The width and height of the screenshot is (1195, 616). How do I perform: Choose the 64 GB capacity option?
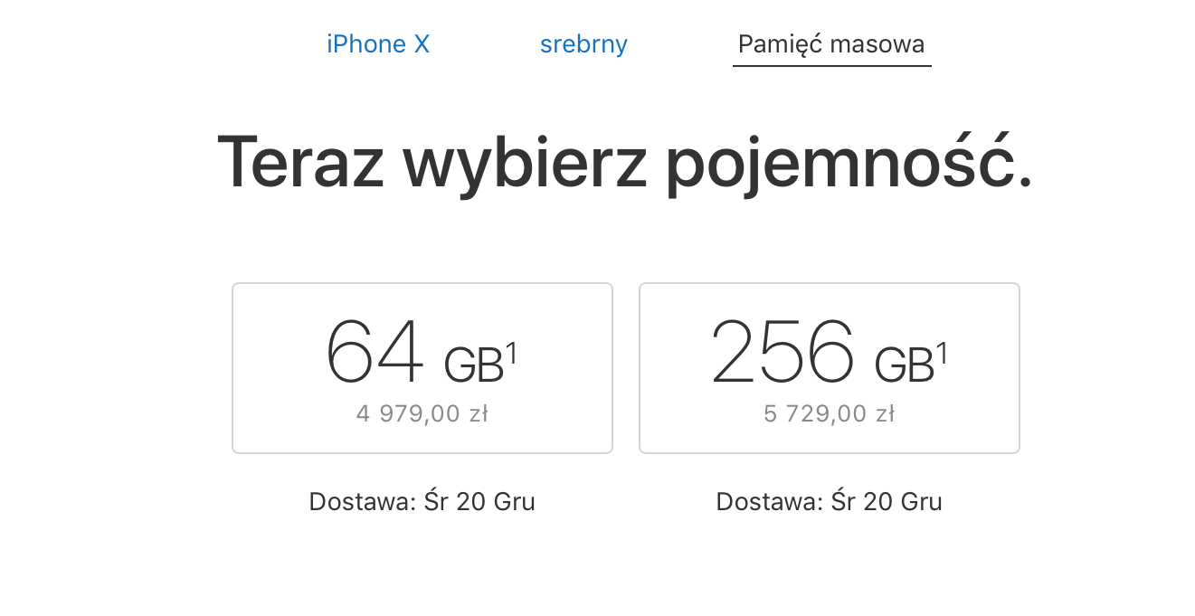[422, 367]
